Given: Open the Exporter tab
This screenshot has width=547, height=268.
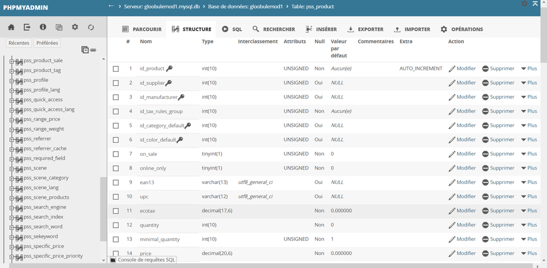Looking at the screenshot, I should tap(365, 30).
